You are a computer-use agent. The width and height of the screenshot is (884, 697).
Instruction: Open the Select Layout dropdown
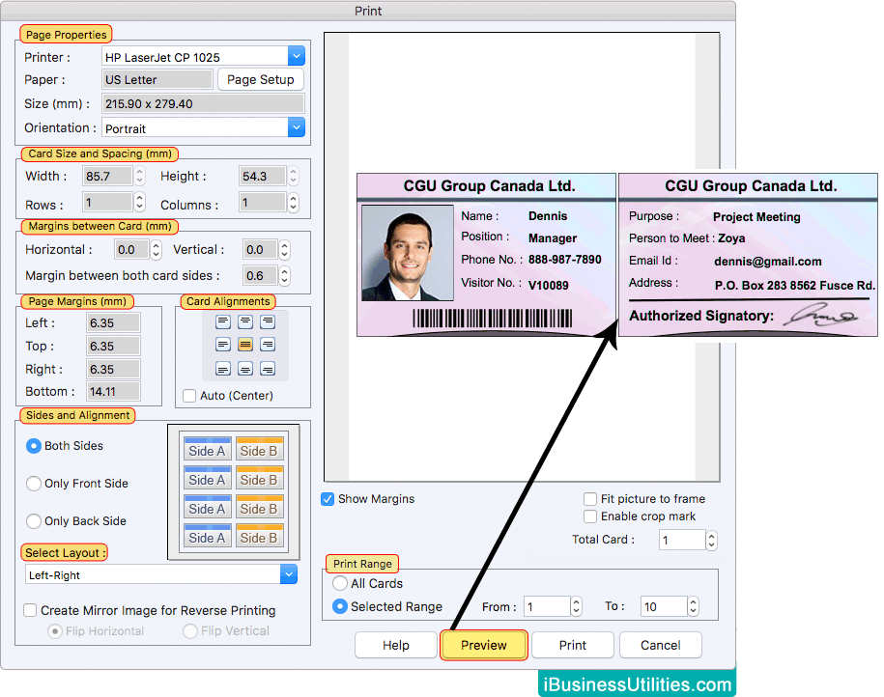289,574
